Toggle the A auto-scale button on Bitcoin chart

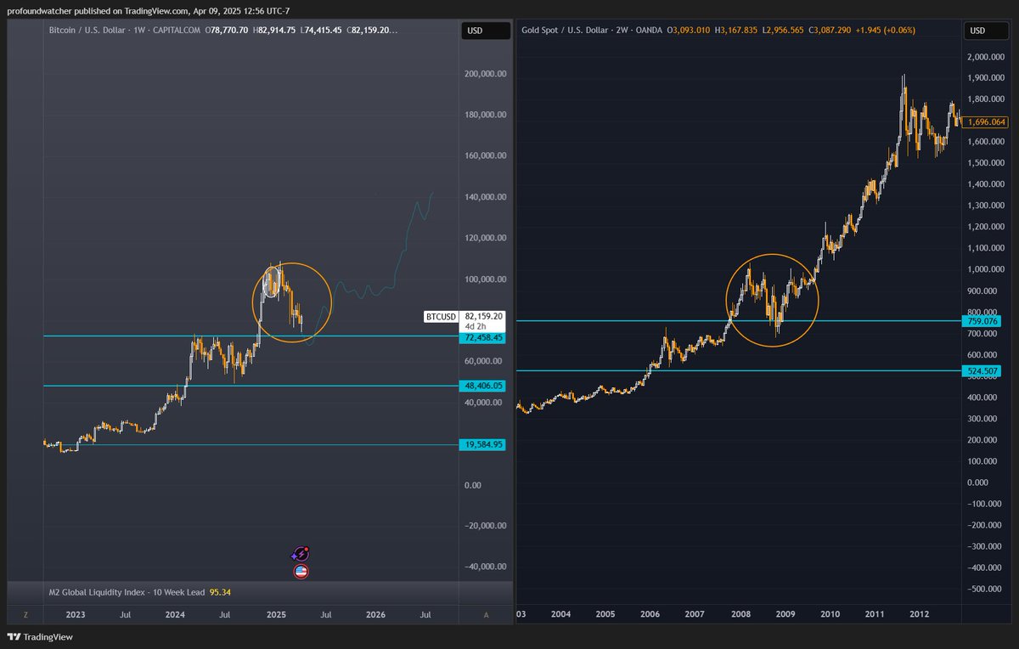pyautogui.click(x=486, y=614)
